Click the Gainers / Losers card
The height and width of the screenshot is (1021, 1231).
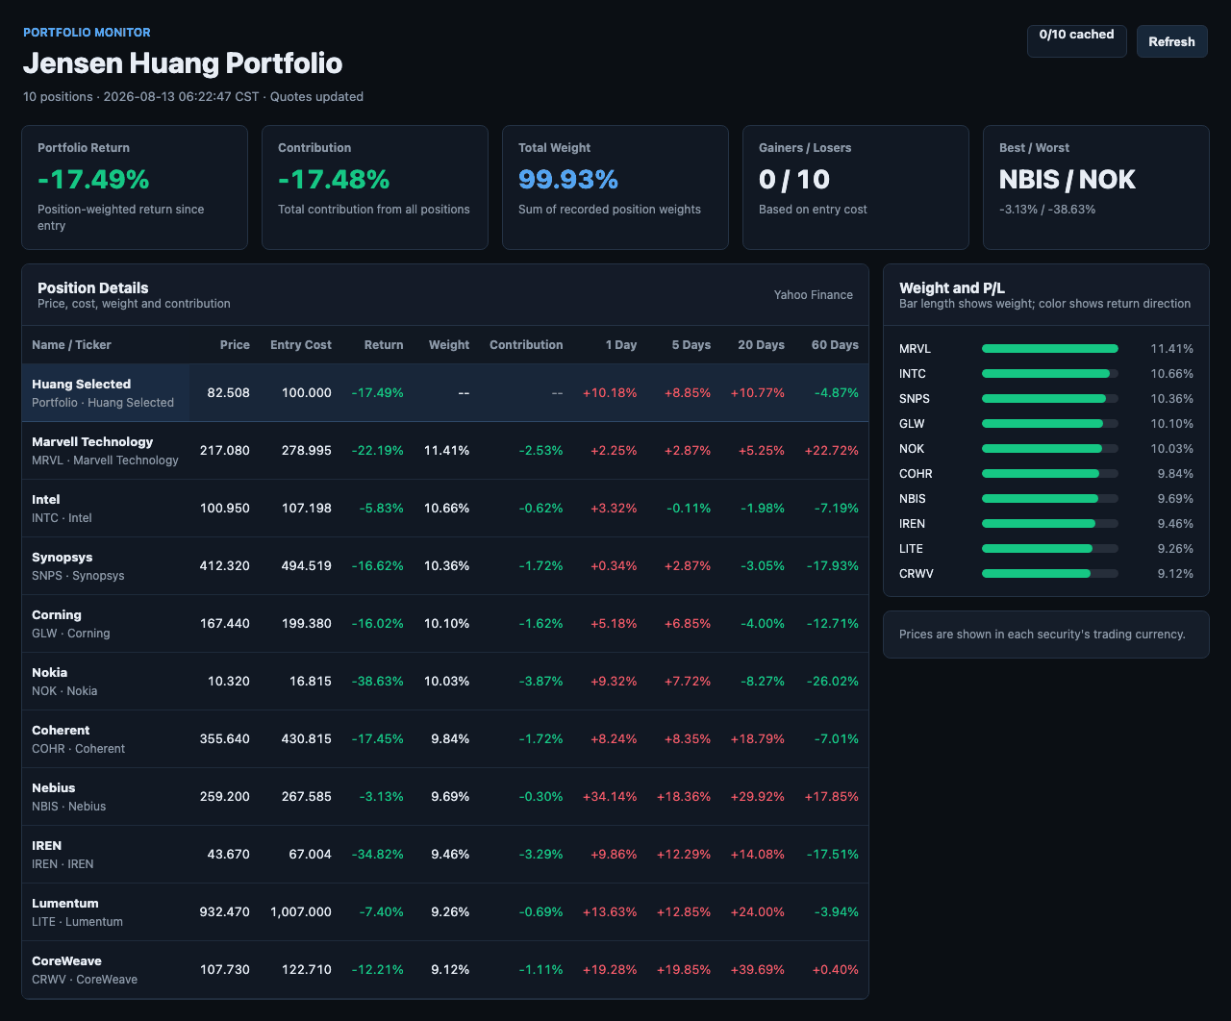(856, 187)
